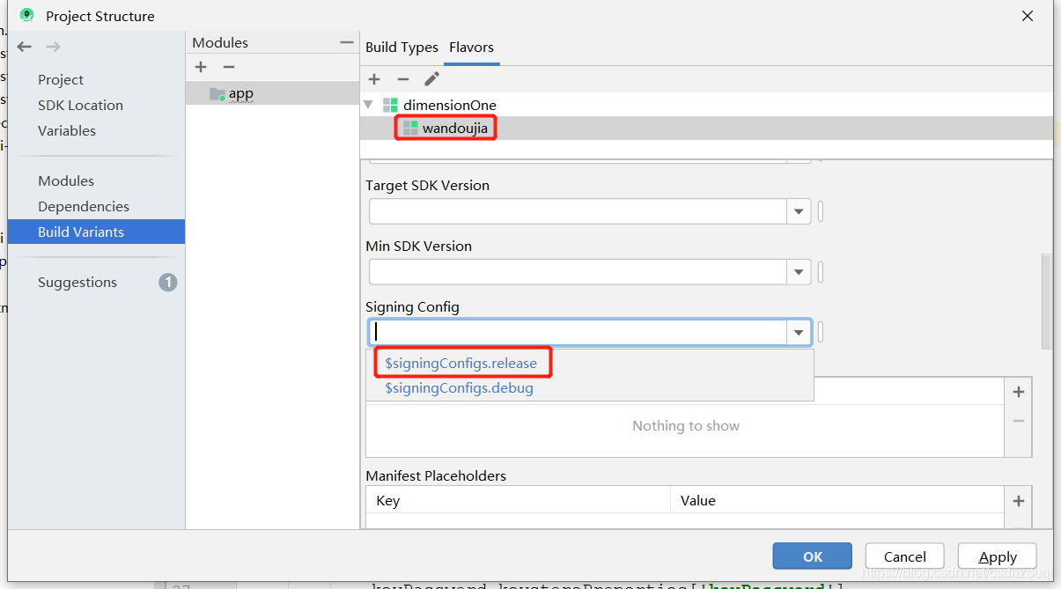Viewport: 1061px width, 589px height.
Task: Select the wandoujia flavor
Action: (x=454, y=129)
